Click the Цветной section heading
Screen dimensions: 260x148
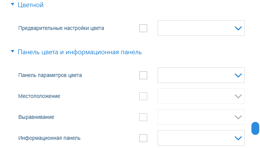[x=31, y=5]
